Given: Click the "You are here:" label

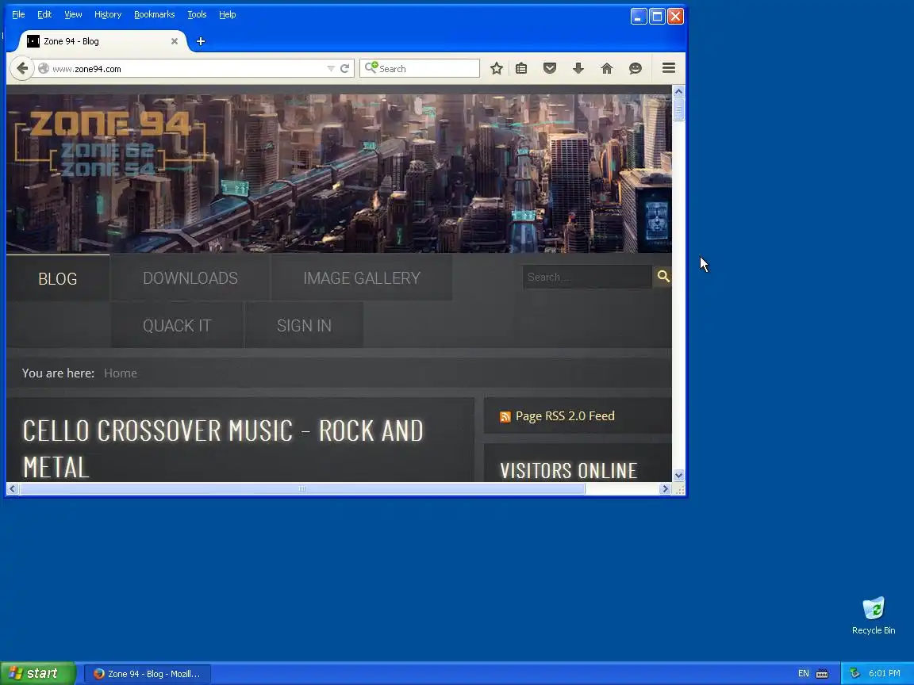Looking at the screenshot, I should [x=58, y=373].
